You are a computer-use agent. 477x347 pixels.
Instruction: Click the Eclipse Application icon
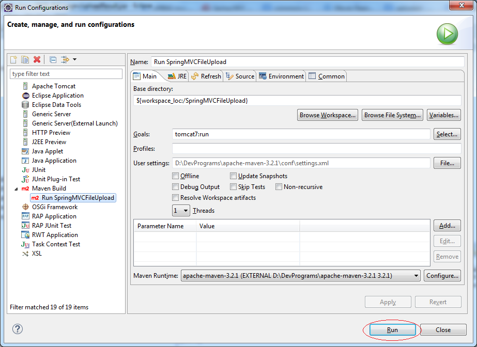pyautogui.click(x=25, y=96)
